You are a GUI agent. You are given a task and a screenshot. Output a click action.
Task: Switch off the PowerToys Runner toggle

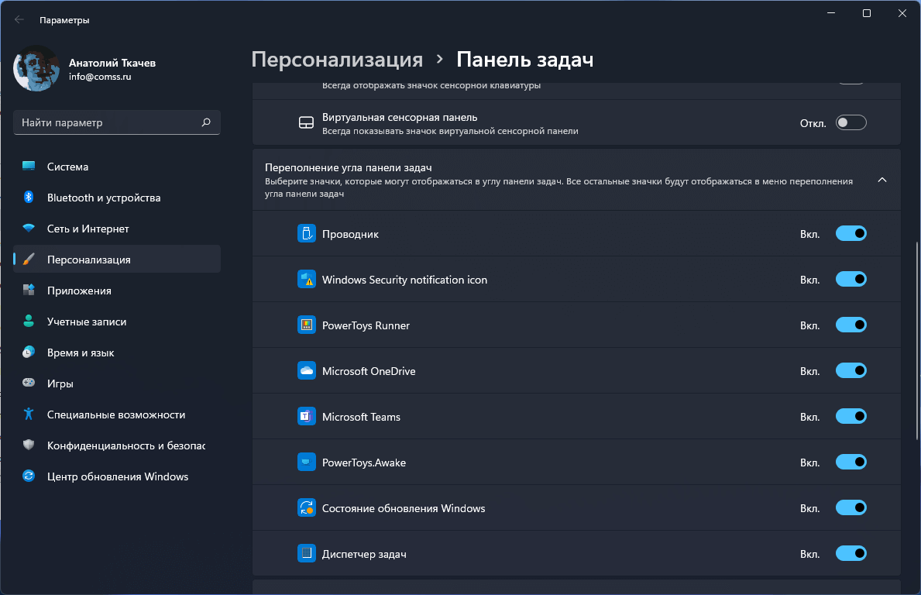[x=851, y=325]
